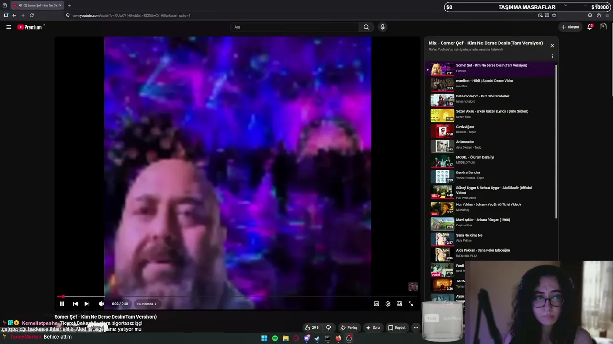Save the video with Kaydet
Image resolution: width=613 pixels, height=344 pixels.
(x=397, y=328)
